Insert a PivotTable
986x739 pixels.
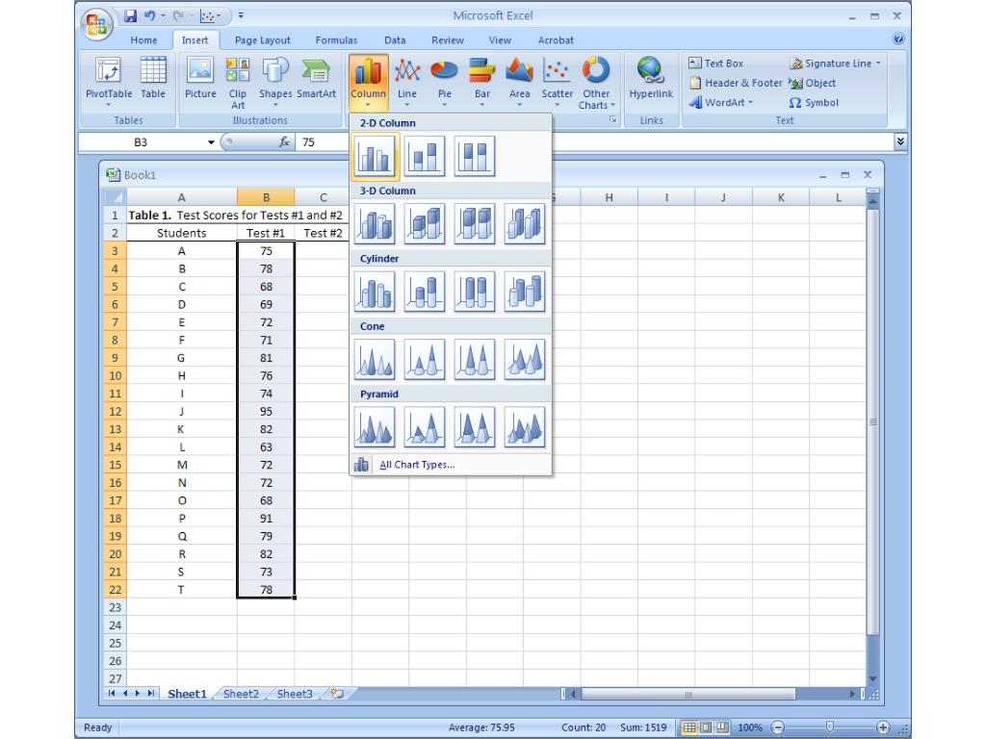109,80
